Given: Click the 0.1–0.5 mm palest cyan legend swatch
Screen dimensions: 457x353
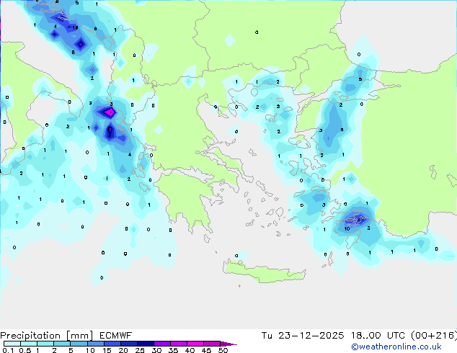Looking at the screenshot, I should pyautogui.click(x=12, y=344).
